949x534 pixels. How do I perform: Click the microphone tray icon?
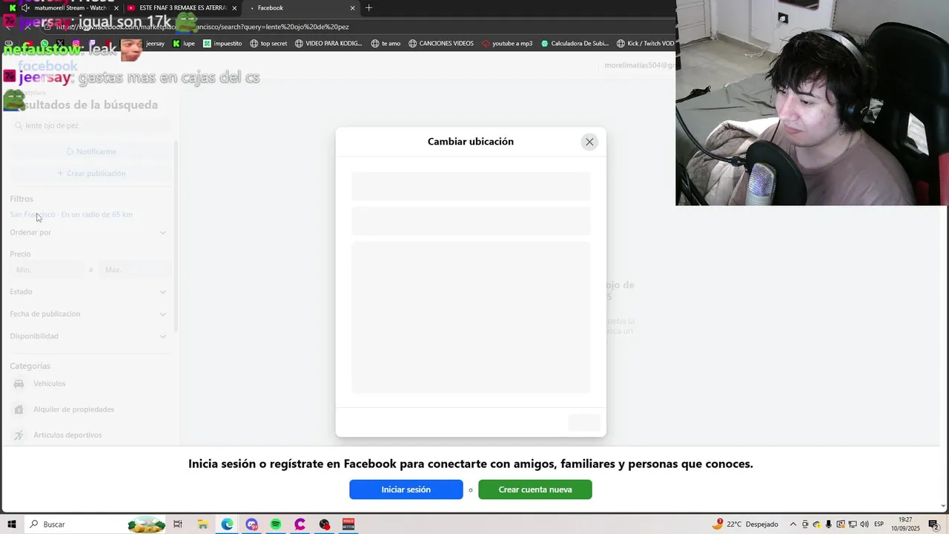828,524
